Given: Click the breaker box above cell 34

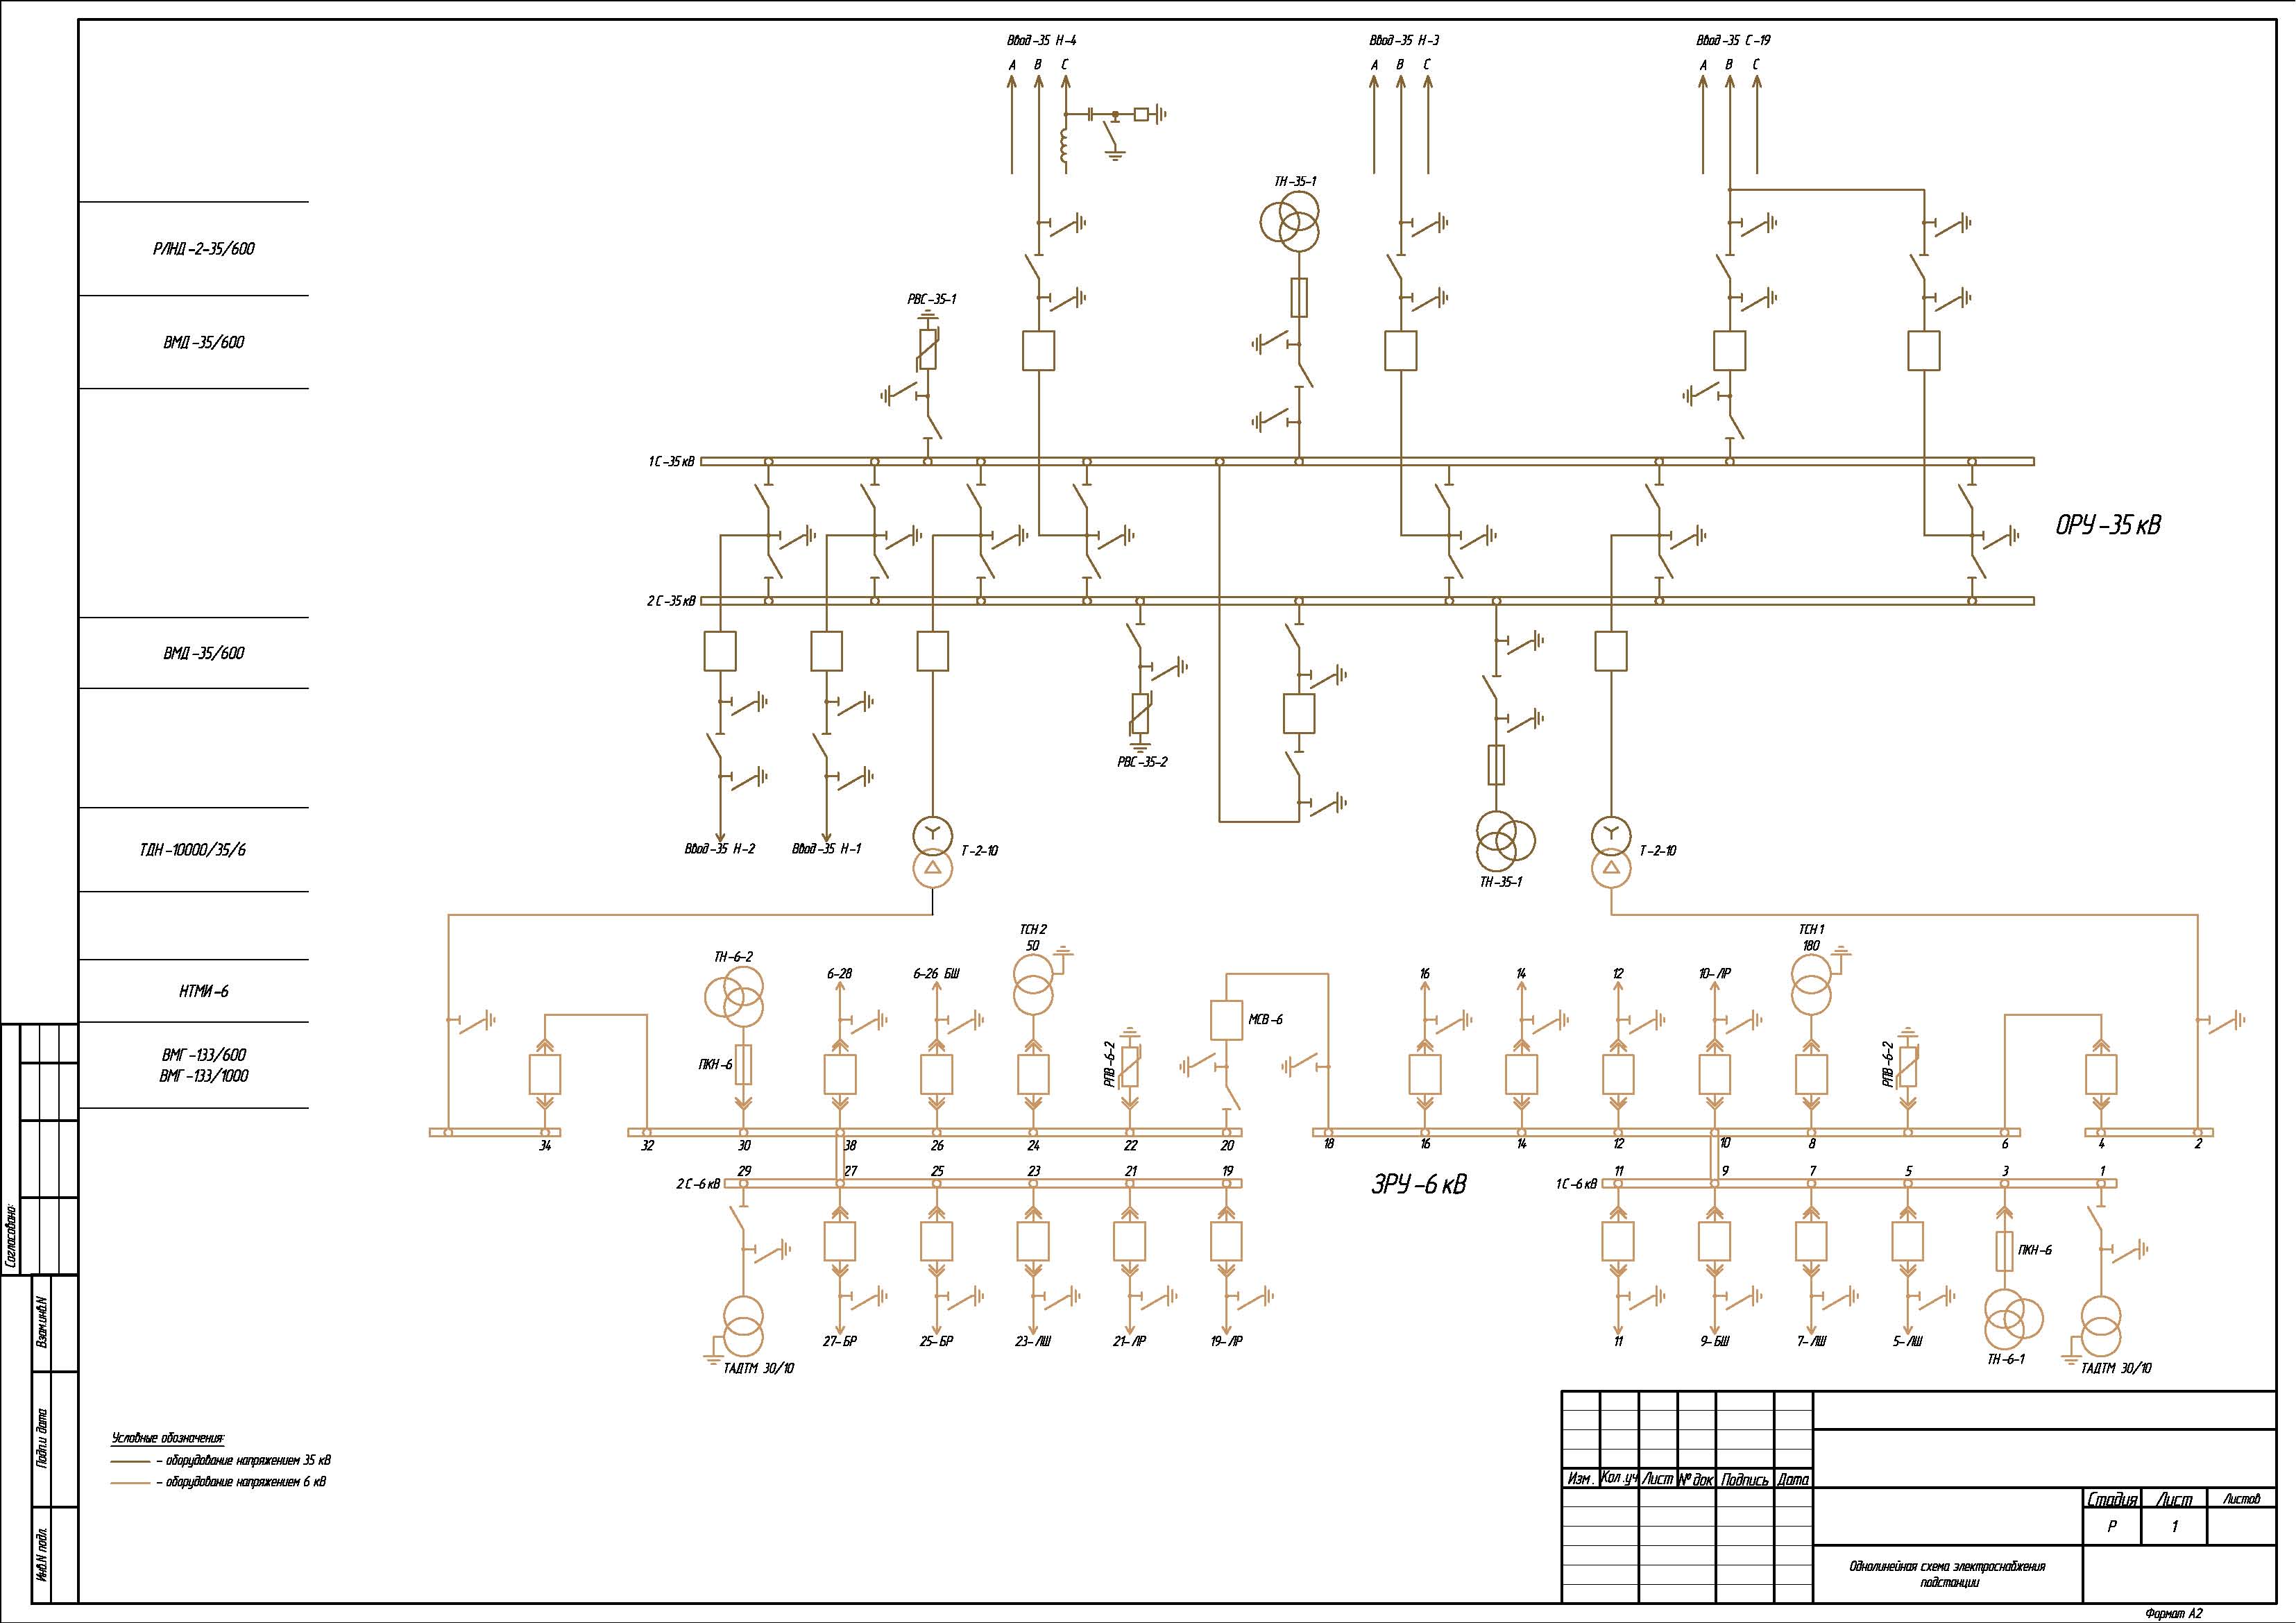Looking at the screenshot, I should (x=545, y=1075).
